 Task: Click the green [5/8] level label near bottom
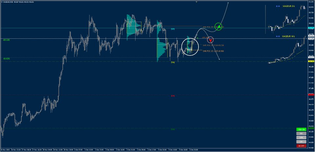point(173,129)
